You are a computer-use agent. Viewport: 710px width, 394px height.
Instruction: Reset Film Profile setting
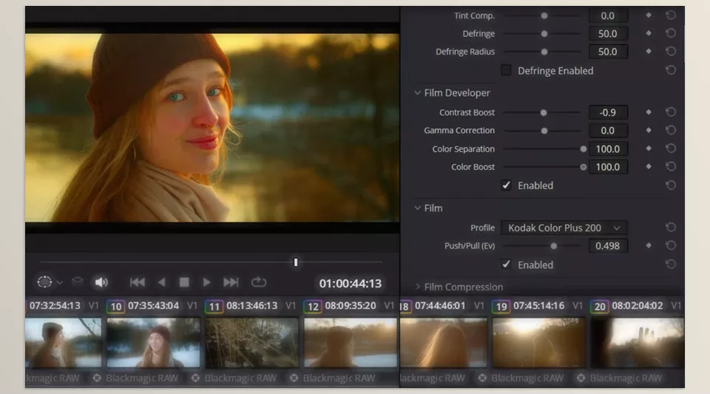click(x=671, y=227)
